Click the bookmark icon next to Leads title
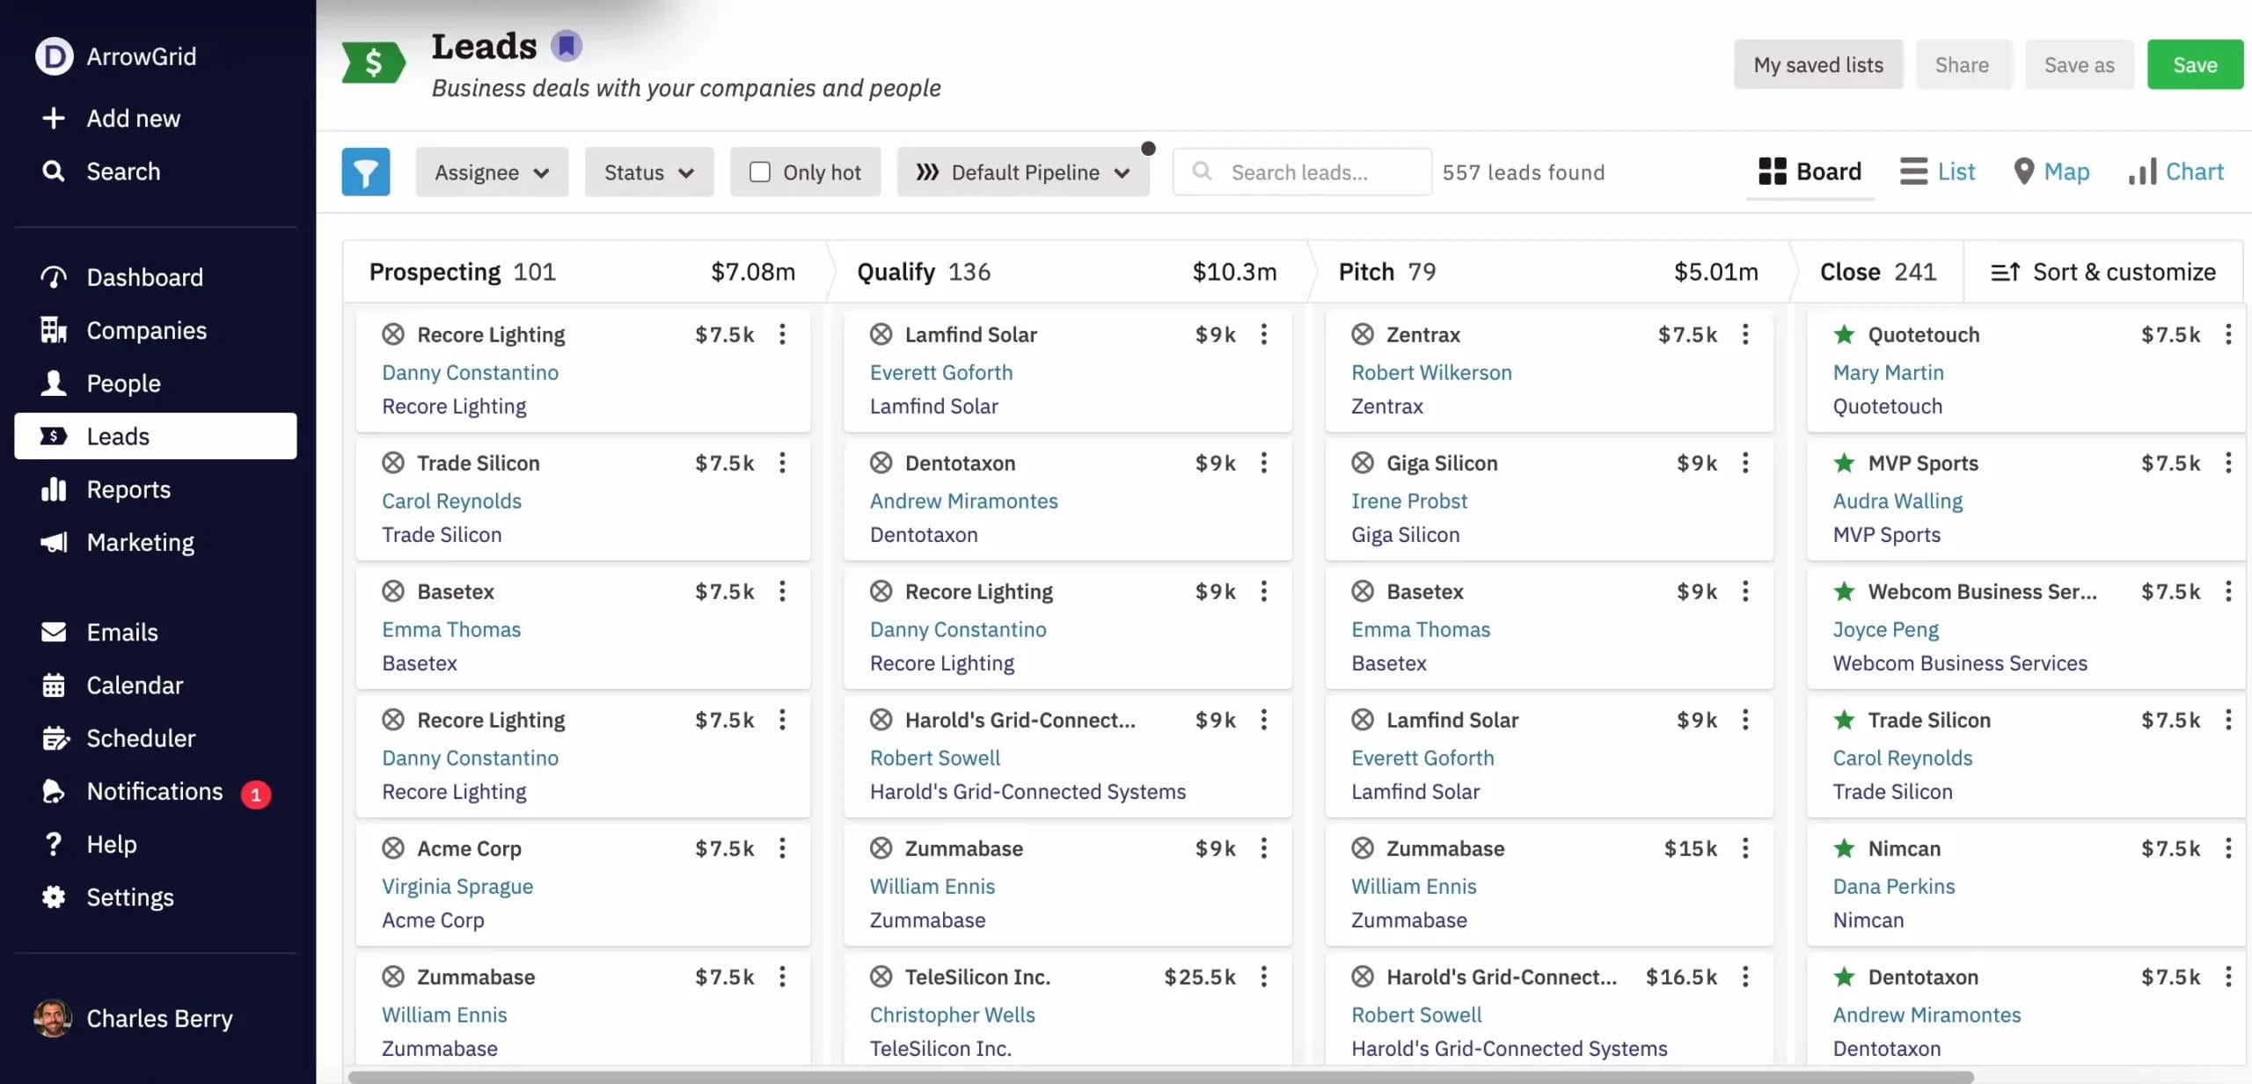Viewport: 2252px width, 1084px height. 566,44
